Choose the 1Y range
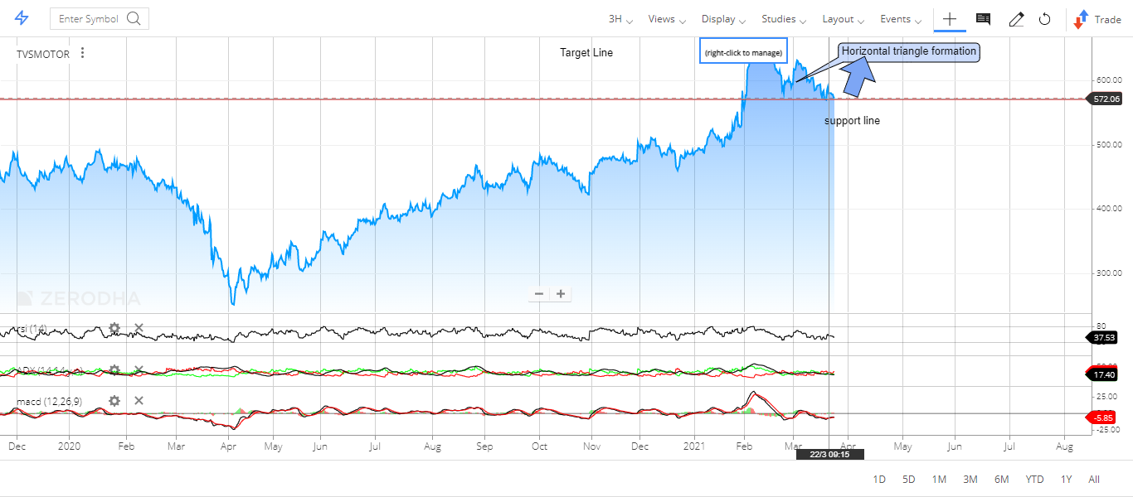The height and width of the screenshot is (497, 1133). pyautogui.click(x=1066, y=480)
